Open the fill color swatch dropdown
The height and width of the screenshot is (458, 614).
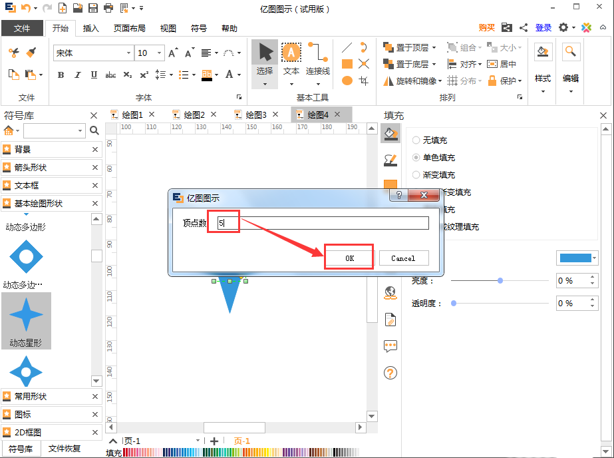point(576,258)
